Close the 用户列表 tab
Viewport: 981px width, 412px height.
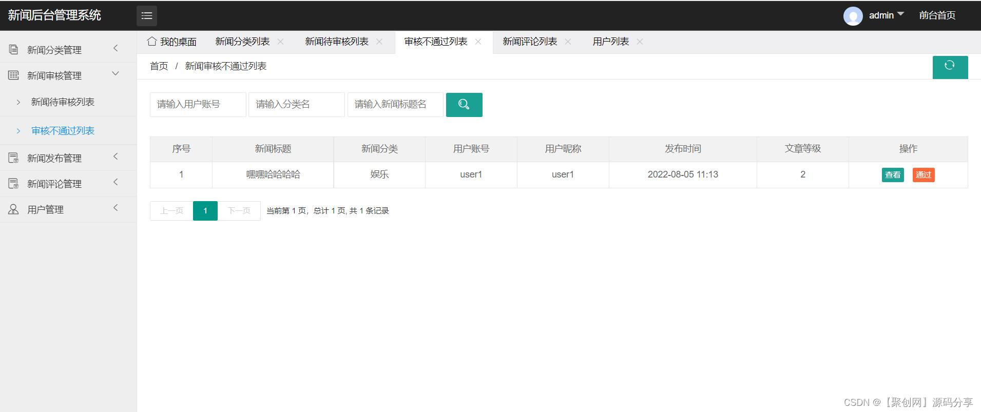tap(640, 42)
